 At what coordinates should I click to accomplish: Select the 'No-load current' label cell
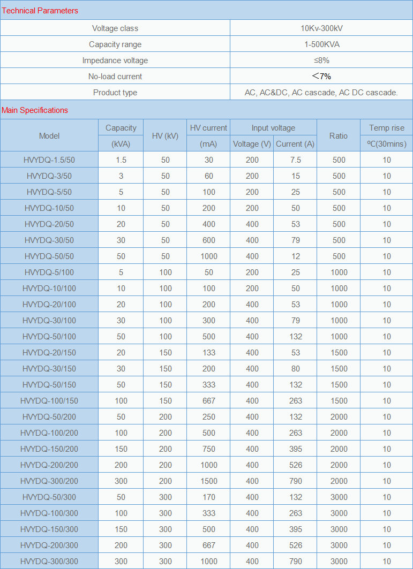115,77
